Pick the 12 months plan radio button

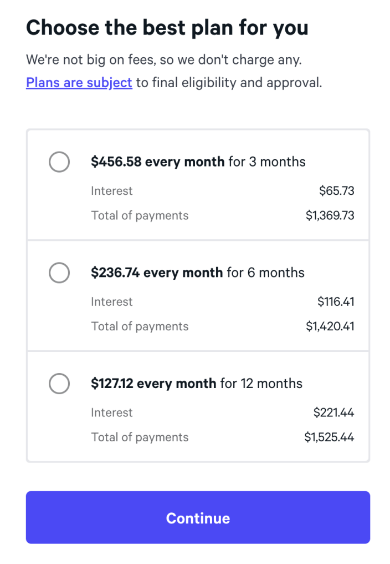[59, 384]
